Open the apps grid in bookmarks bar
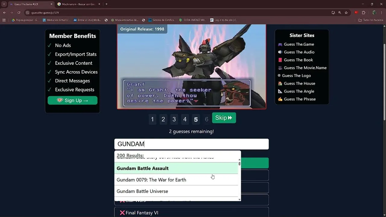This screenshot has width=386, height=217. pyautogui.click(x=4, y=20)
